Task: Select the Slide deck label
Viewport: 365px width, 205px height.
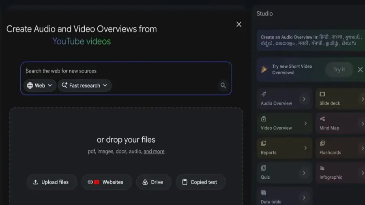Action: pyautogui.click(x=330, y=103)
